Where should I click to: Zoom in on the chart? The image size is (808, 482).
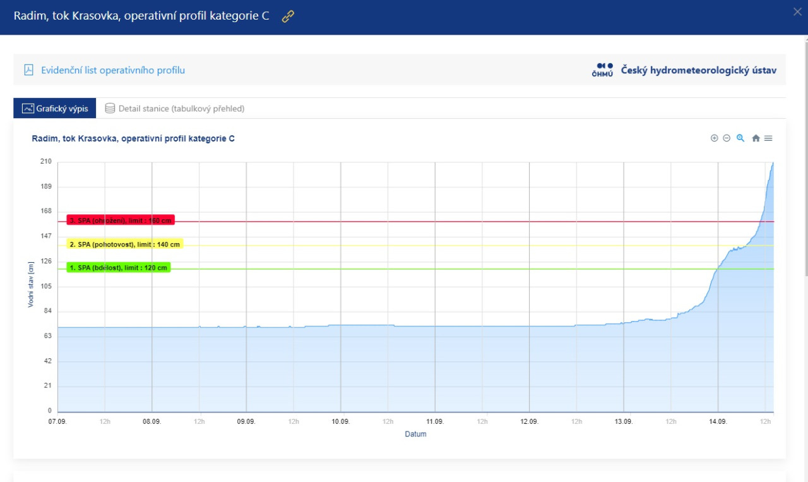pyautogui.click(x=715, y=138)
